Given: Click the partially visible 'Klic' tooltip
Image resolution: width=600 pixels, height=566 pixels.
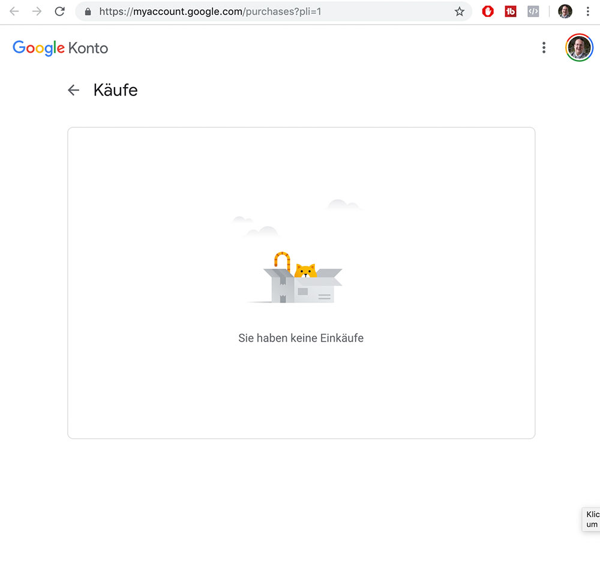Looking at the screenshot, I should tap(592, 519).
